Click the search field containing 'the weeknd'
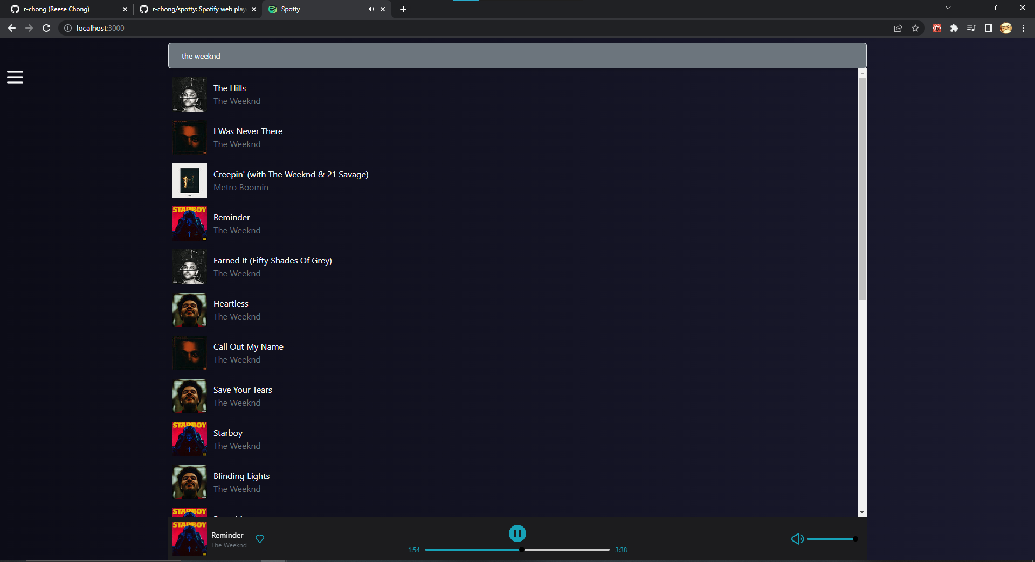Viewport: 1035px width, 562px height. (x=517, y=55)
